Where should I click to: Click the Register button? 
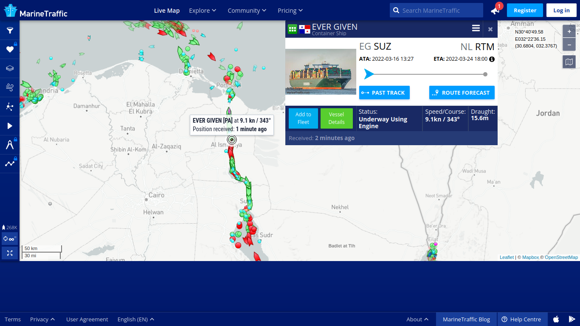click(525, 11)
